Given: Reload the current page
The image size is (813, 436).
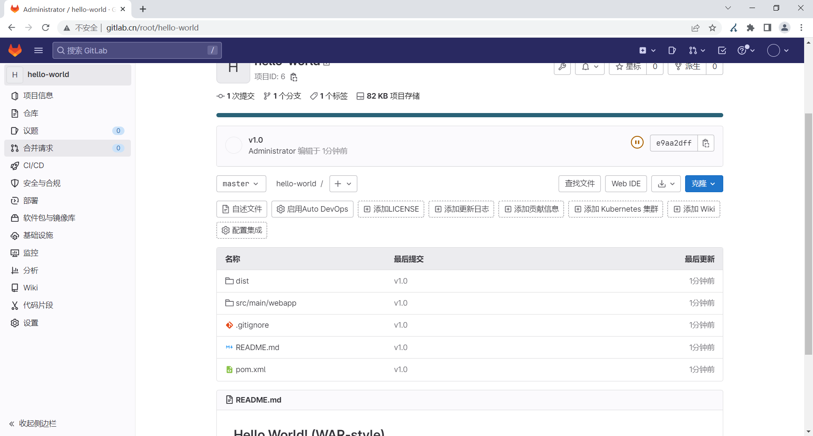Looking at the screenshot, I should pyautogui.click(x=46, y=28).
